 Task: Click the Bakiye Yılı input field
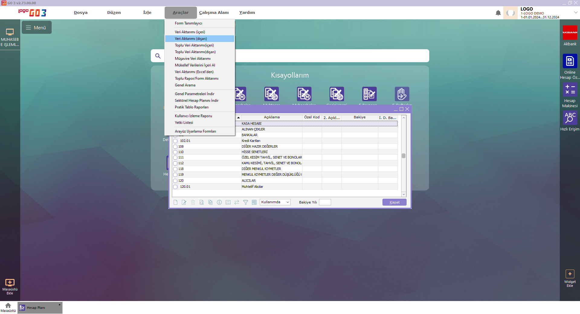point(325,202)
